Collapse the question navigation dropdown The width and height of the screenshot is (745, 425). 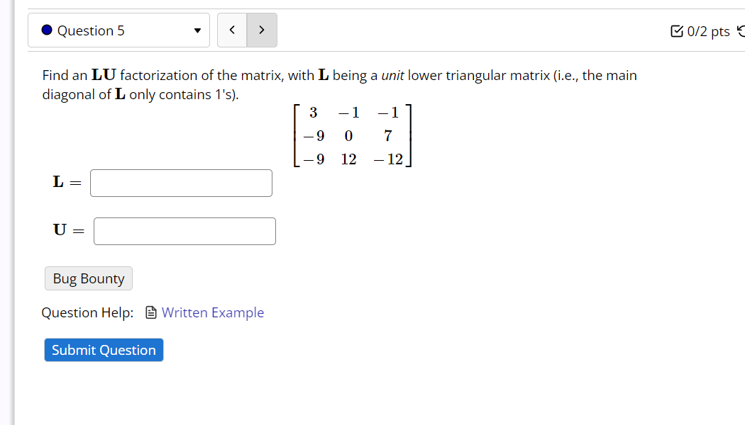pos(198,30)
